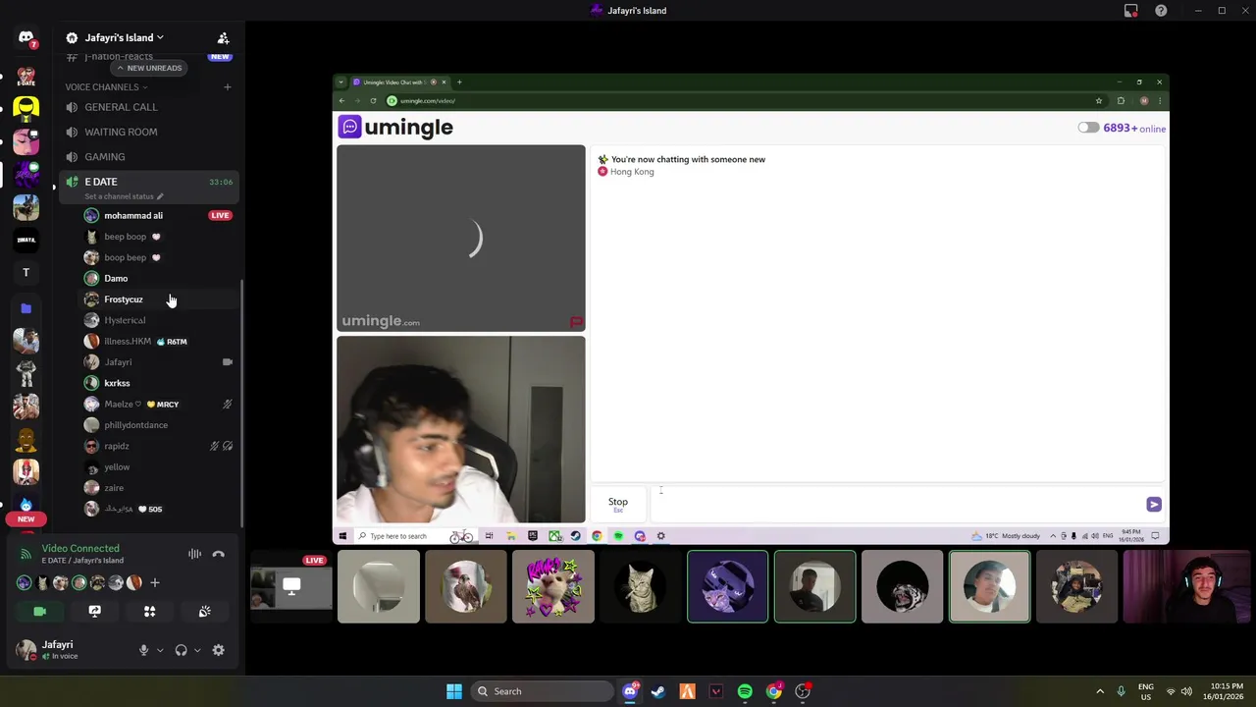Click the create invite icon beside Jafayri's Island

223,38
